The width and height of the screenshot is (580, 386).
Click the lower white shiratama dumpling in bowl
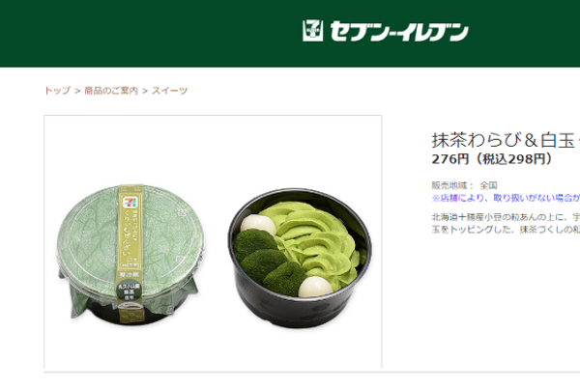315,288
